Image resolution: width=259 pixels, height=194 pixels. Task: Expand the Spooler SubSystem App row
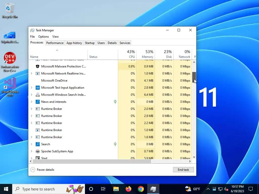[32, 151]
